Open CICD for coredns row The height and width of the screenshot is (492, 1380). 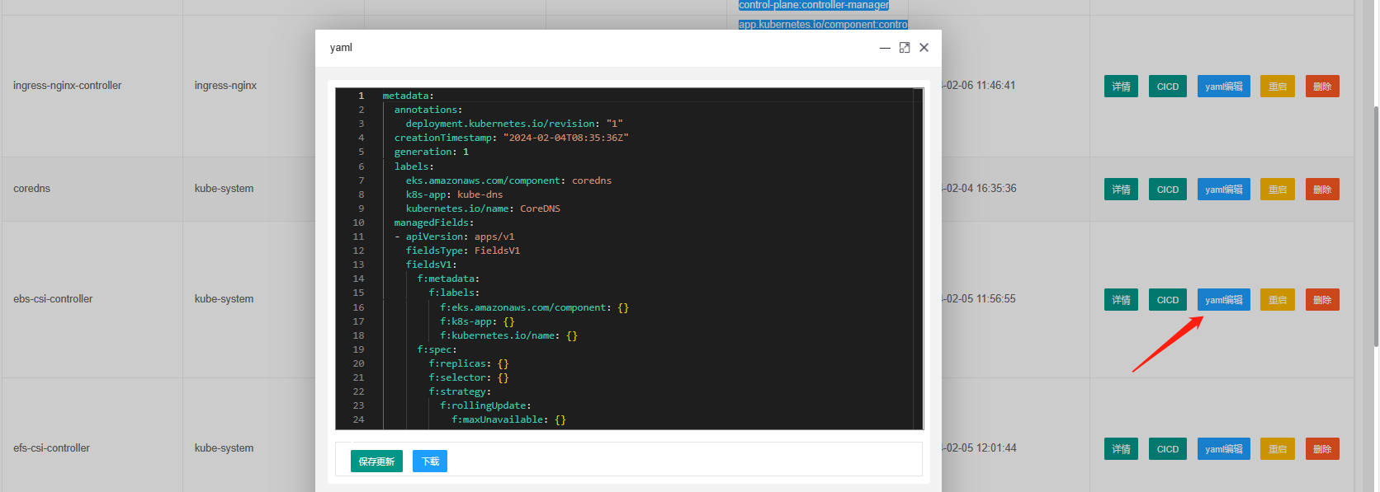pos(1168,190)
